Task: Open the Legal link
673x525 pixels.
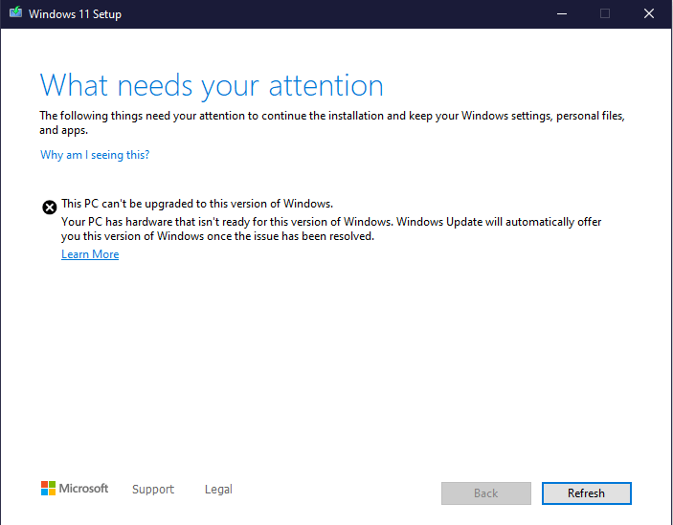Action: [x=218, y=489]
